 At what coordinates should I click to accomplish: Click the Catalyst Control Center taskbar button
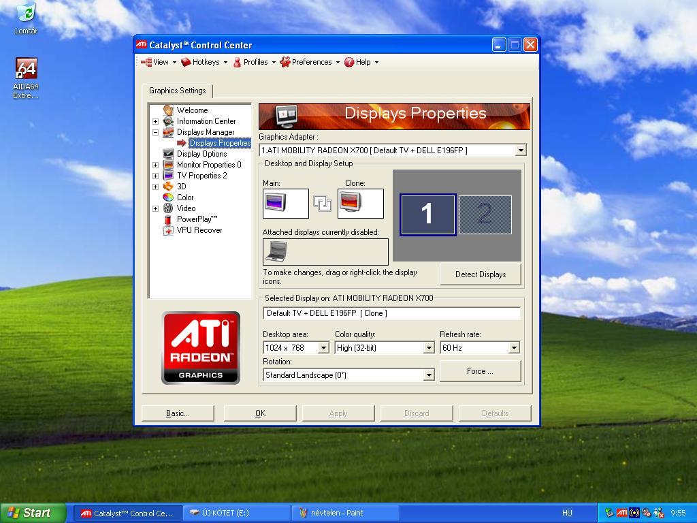tap(127, 513)
